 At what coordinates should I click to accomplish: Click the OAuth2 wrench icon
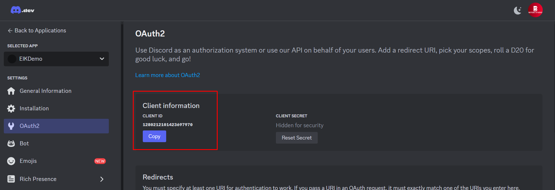pyautogui.click(x=11, y=126)
